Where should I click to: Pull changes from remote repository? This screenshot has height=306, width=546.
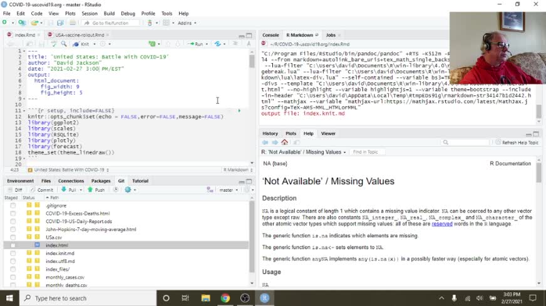(x=69, y=190)
